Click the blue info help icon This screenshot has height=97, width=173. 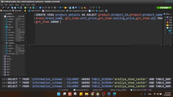[40, 8]
